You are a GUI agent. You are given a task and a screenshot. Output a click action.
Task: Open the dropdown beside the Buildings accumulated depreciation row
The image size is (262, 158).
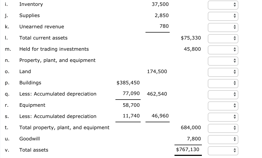pos(223,95)
